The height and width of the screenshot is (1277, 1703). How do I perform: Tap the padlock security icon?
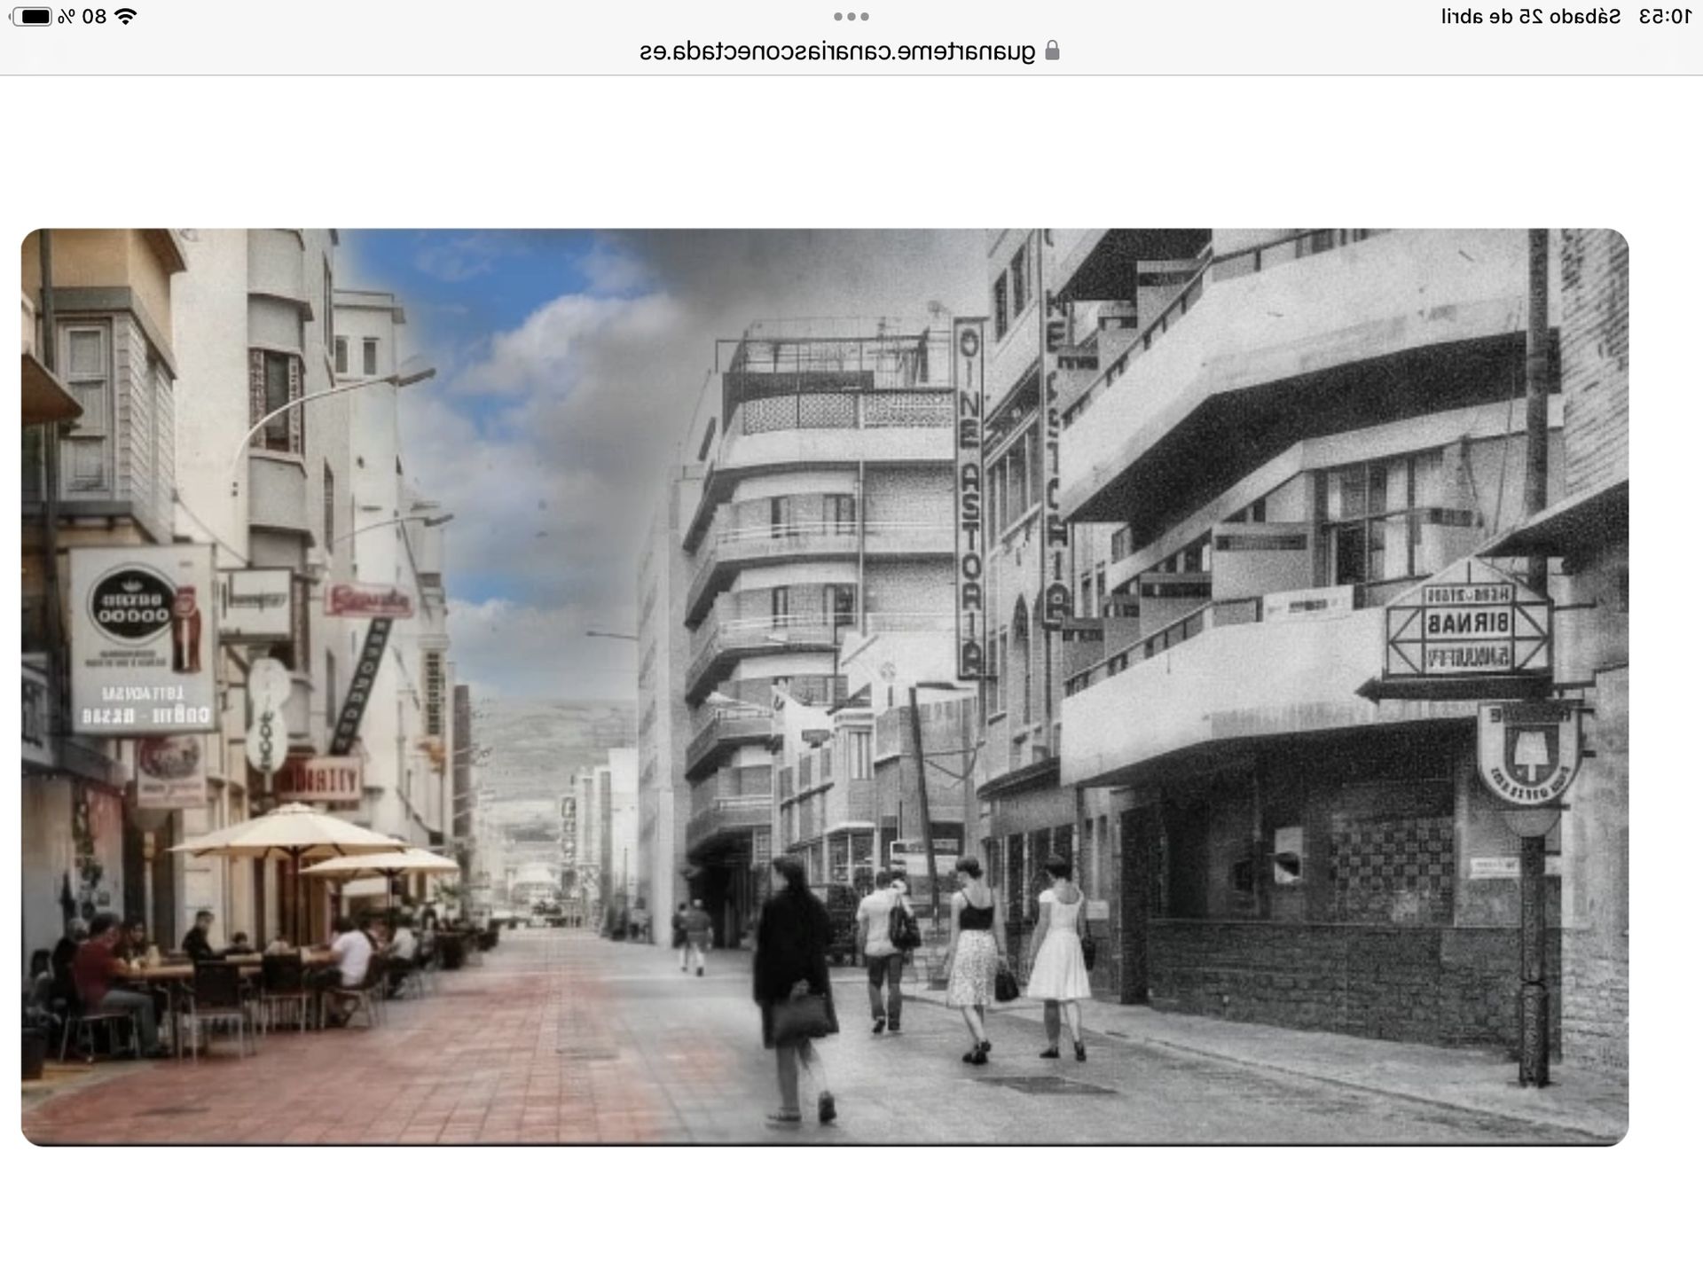[x=1052, y=51]
